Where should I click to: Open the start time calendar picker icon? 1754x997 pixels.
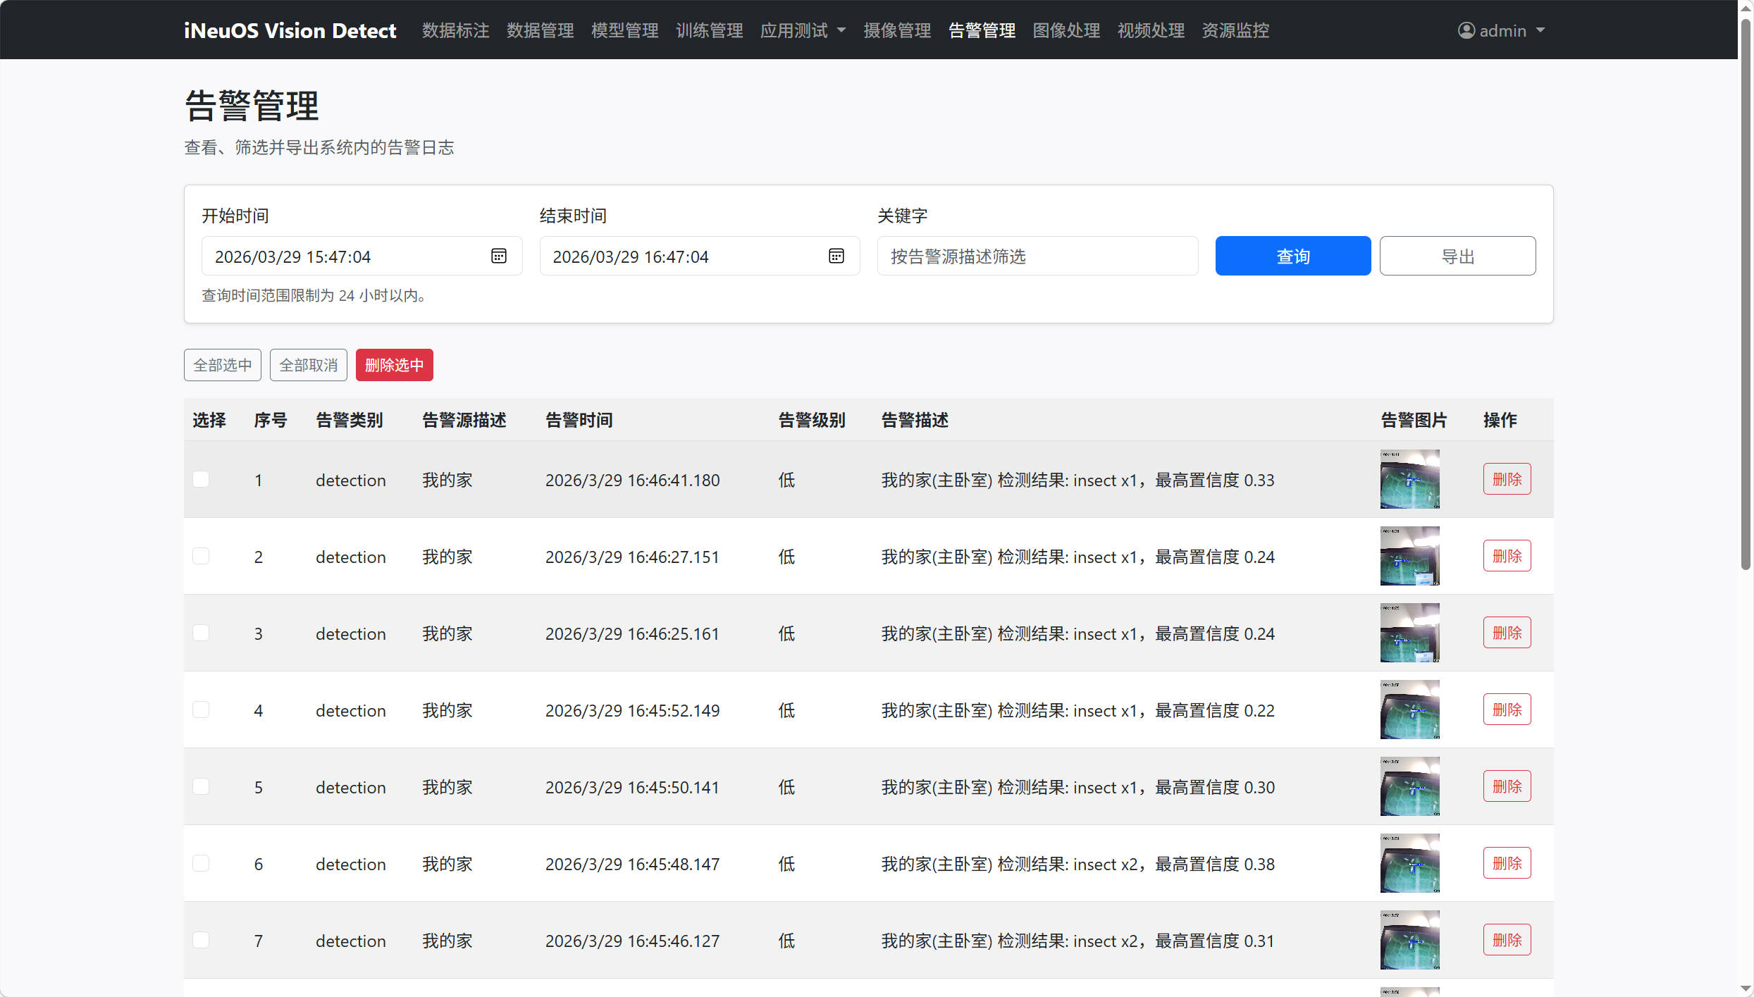(498, 256)
